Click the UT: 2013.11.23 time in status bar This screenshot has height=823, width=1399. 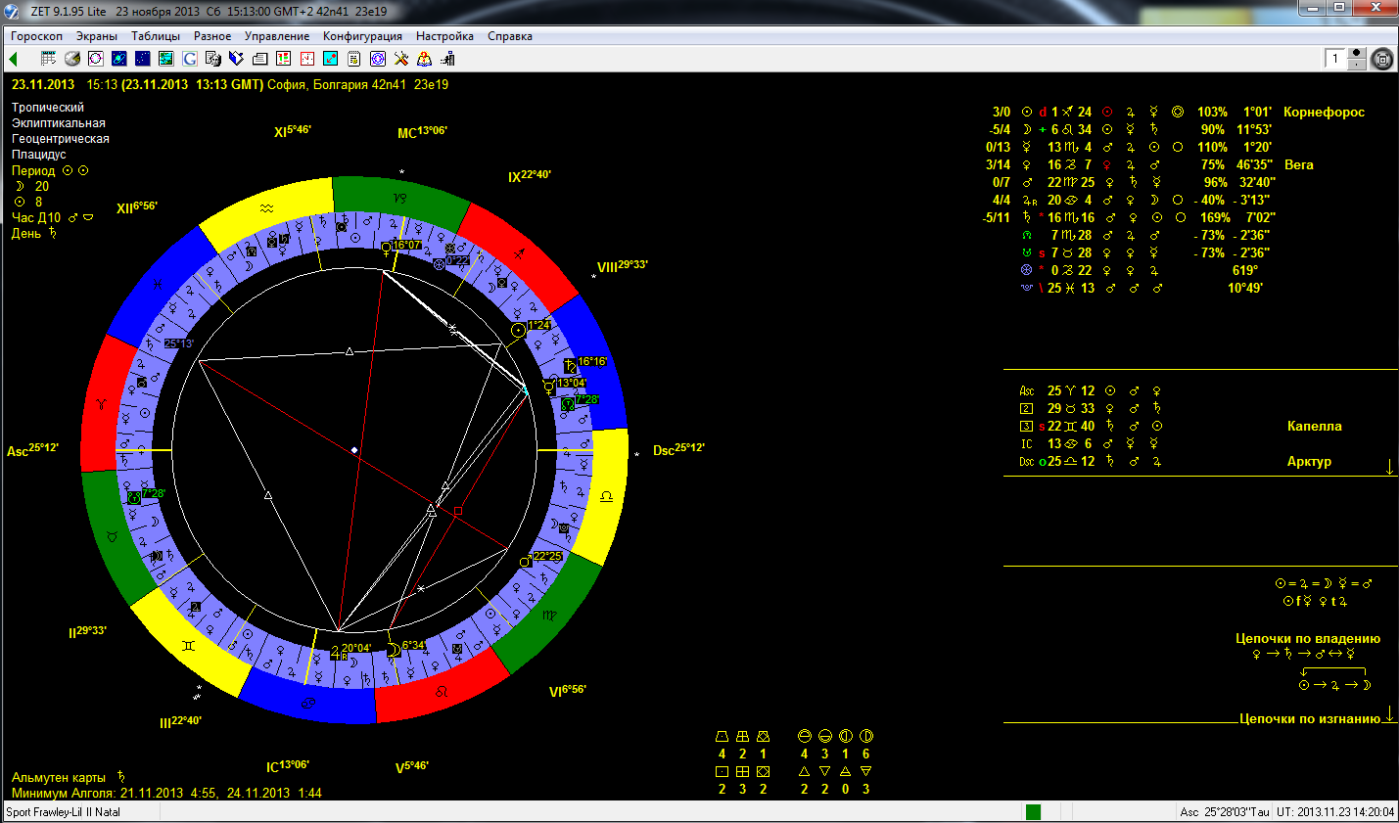click(1335, 812)
